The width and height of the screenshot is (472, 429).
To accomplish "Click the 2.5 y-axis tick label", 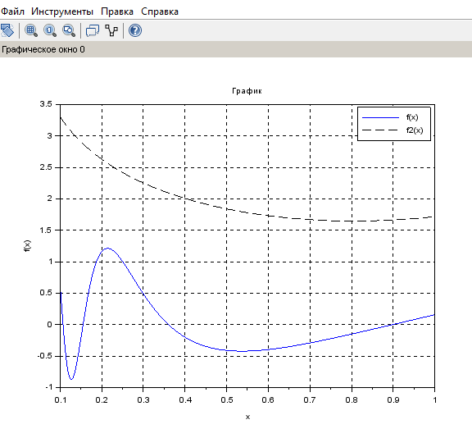I will [x=46, y=167].
